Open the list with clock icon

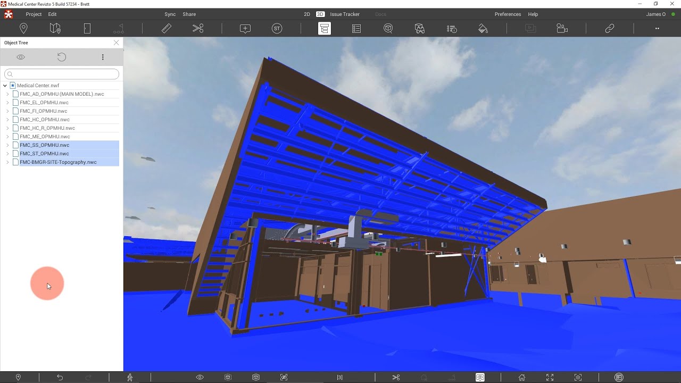[x=452, y=29]
